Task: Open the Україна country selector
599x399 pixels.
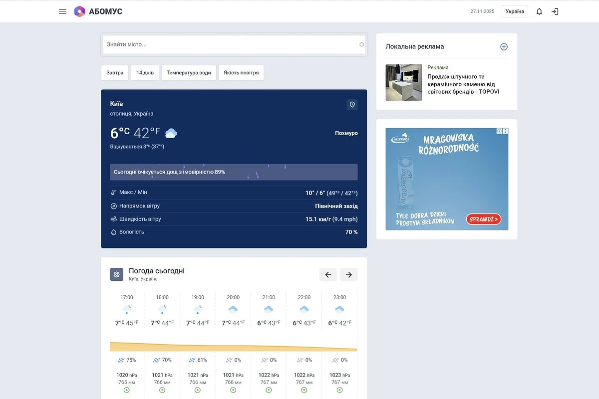Action: click(515, 11)
